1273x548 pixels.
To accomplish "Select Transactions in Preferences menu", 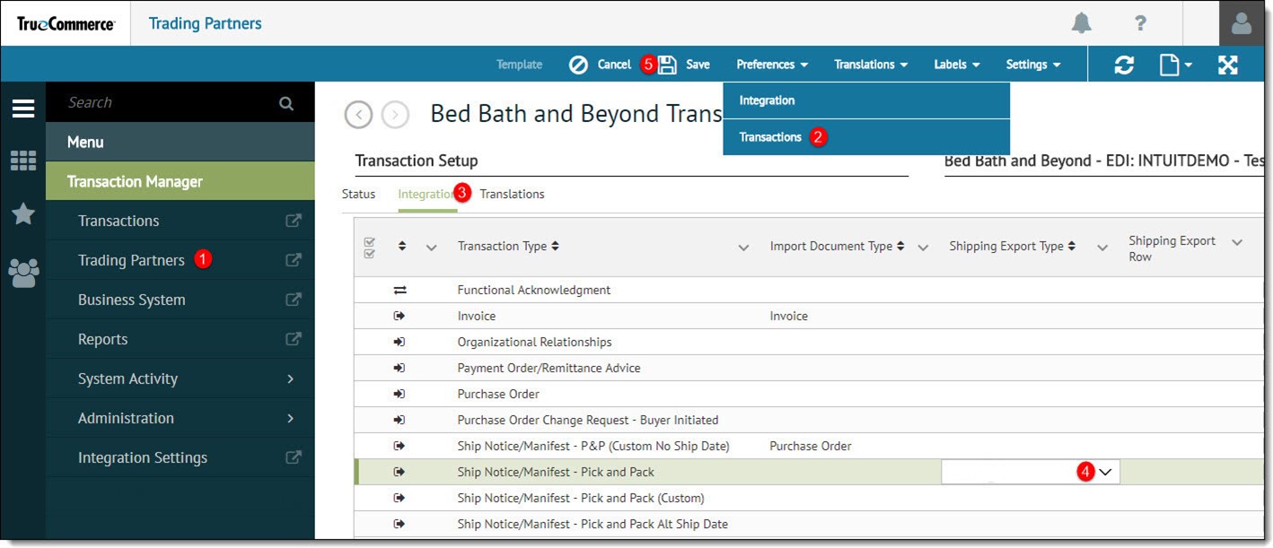I will [866, 137].
